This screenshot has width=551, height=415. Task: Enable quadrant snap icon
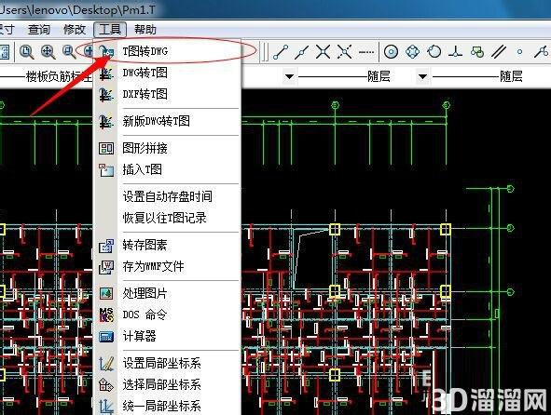(x=412, y=52)
